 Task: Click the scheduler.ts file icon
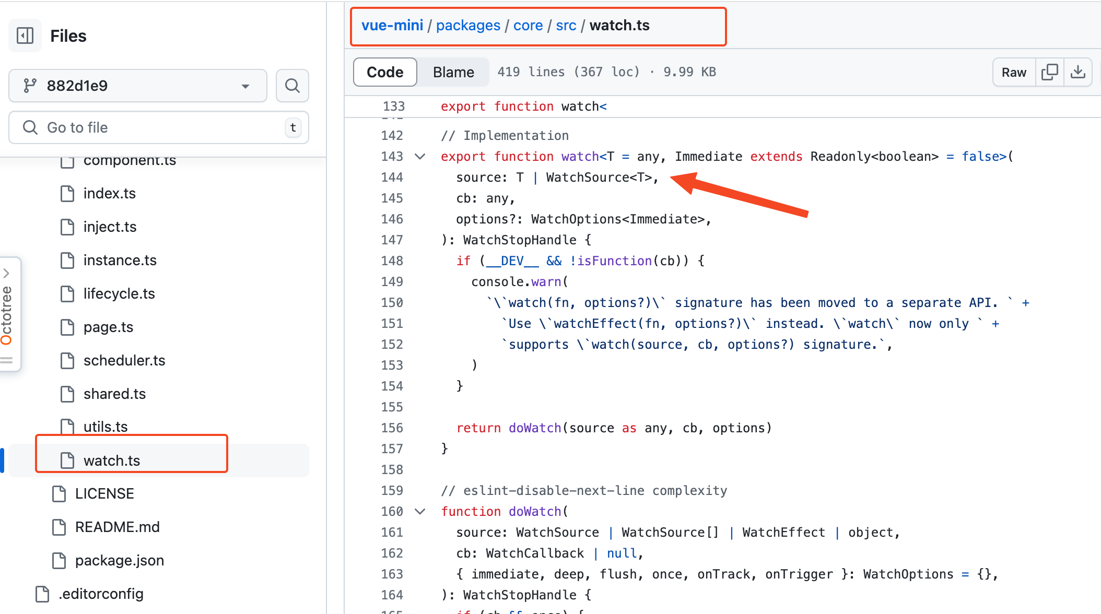tap(67, 361)
